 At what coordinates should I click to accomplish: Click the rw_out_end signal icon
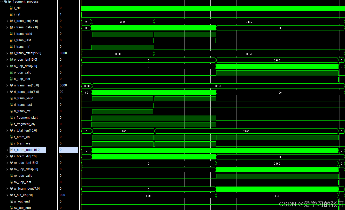[x=11, y=208]
